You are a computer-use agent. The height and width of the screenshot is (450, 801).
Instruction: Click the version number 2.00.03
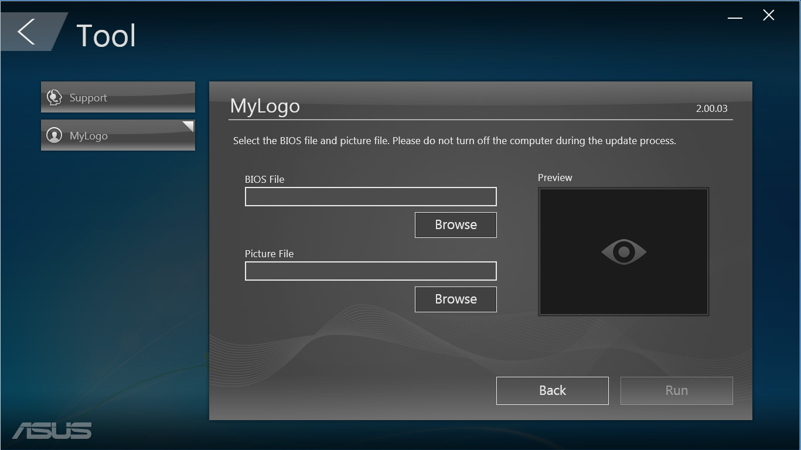click(712, 108)
